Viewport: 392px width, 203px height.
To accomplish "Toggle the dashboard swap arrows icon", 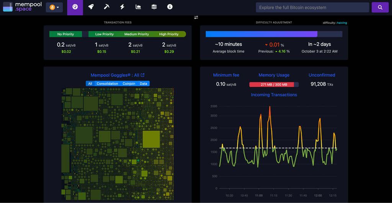I will pyautogui.click(x=196, y=17).
